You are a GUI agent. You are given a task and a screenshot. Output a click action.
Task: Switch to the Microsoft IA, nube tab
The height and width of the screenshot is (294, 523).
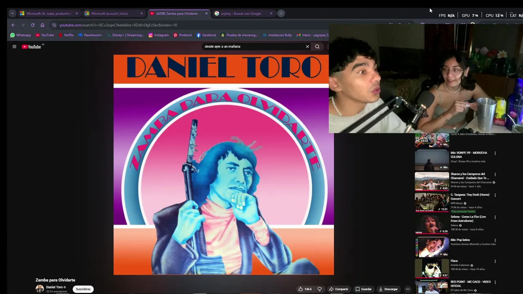[x=49, y=13]
